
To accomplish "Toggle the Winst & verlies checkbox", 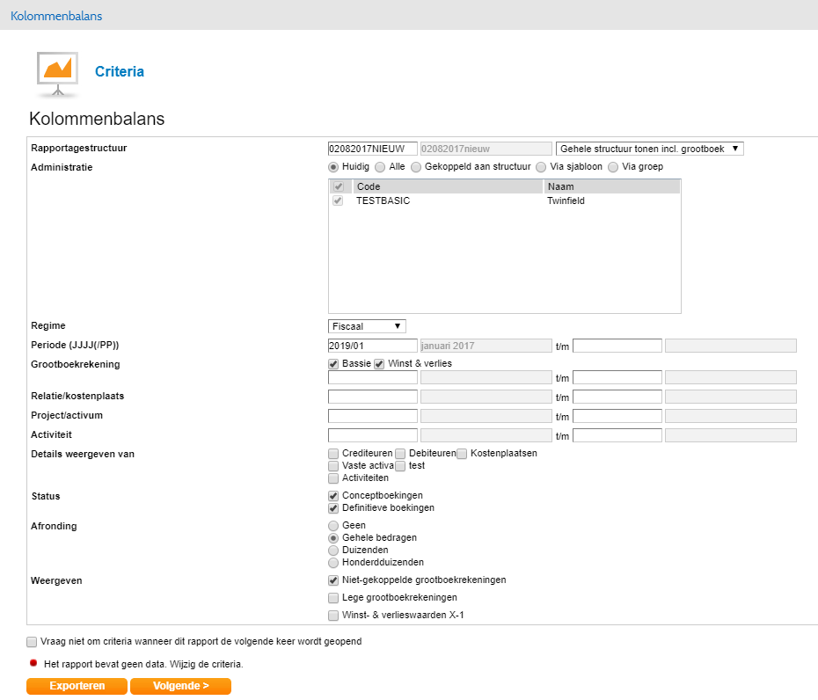I will (x=380, y=363).
